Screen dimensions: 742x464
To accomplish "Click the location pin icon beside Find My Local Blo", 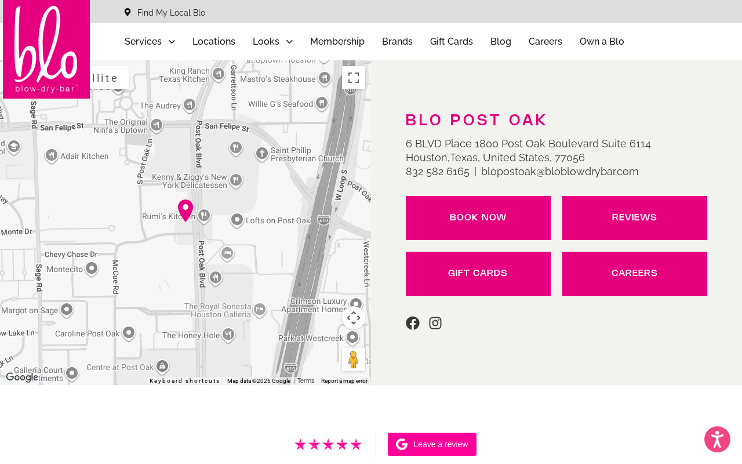I will (x=128, y=12).
